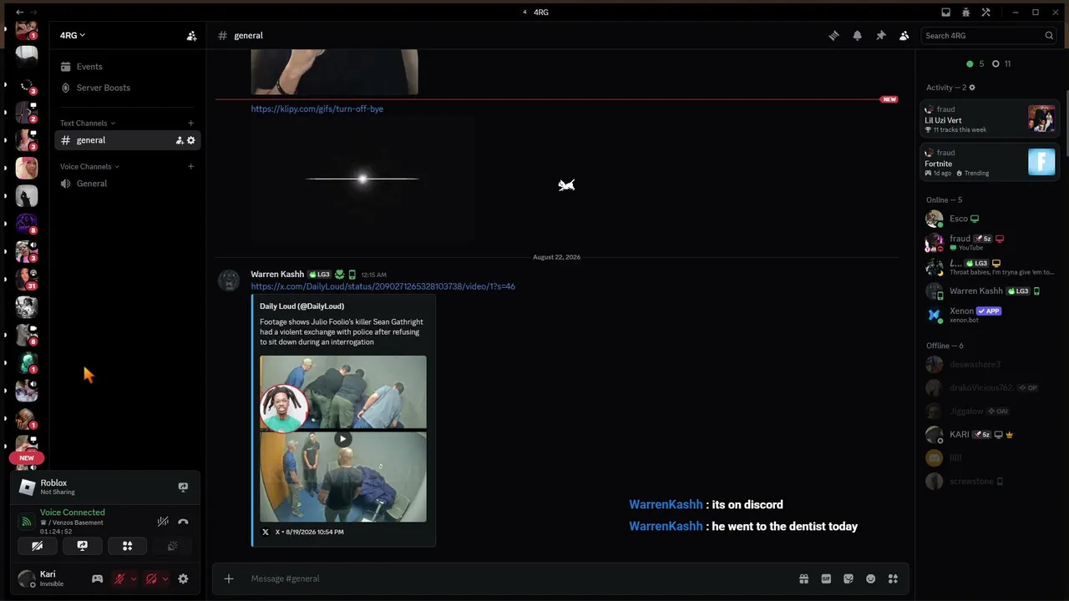Click the plus attachment button in message bar
1069x601 pixels.
click(229, 578)
